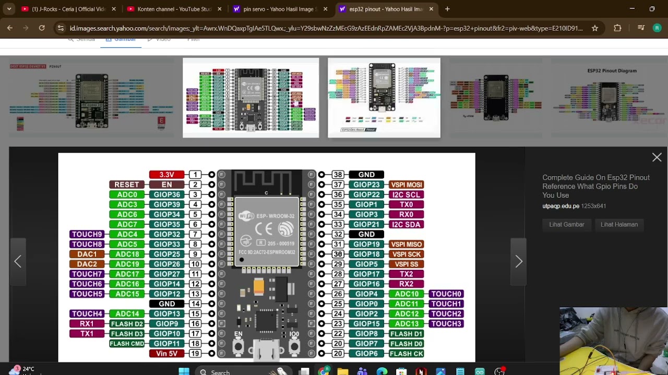
Task: Click the GIOP23 pin label
Action: [366, 184]
